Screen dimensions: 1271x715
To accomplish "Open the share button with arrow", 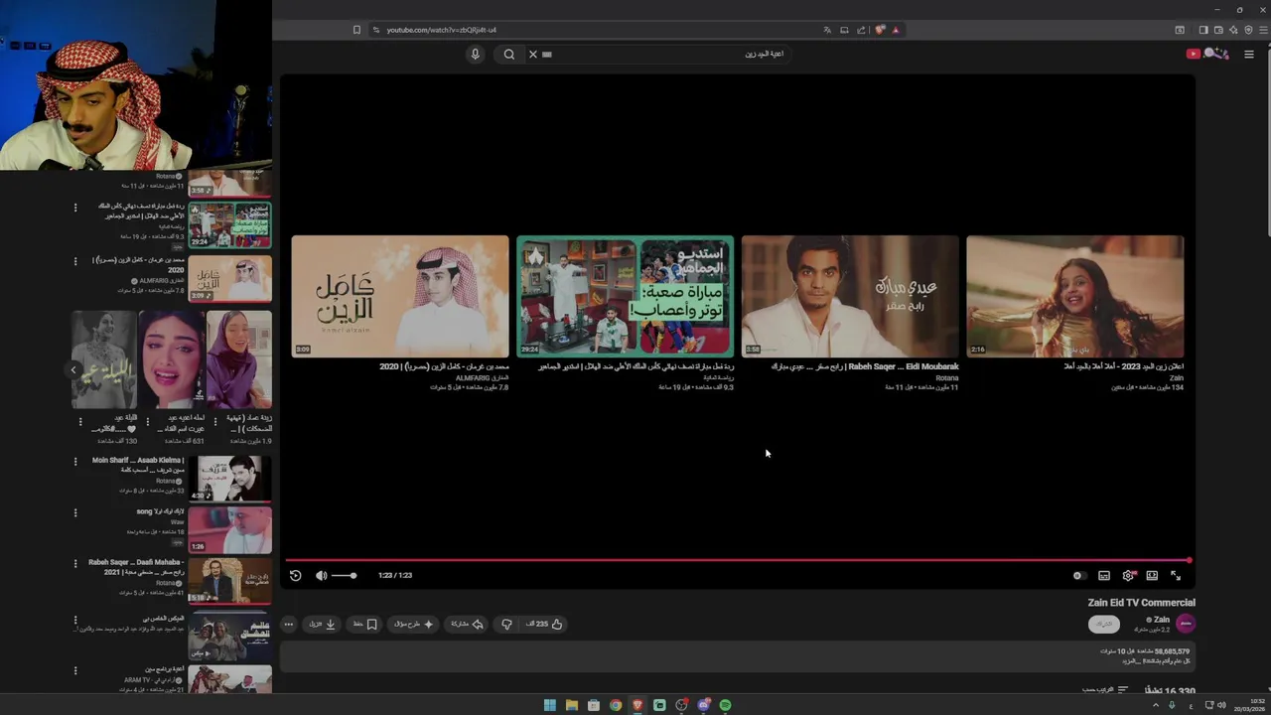I will [467, 624].
